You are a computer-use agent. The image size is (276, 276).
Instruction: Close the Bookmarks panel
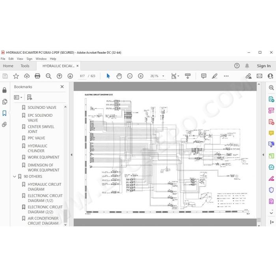point(62,87)
